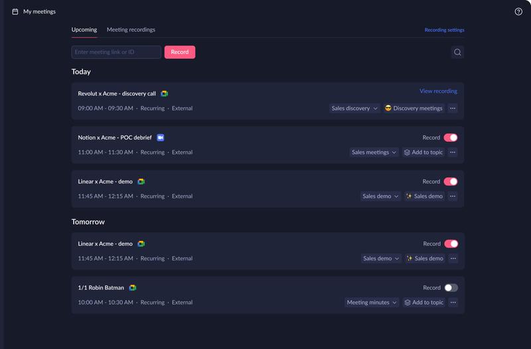Click Add to topic on Notion POC debrief
The height and width of the screenshot is (349, 531).
423,152
